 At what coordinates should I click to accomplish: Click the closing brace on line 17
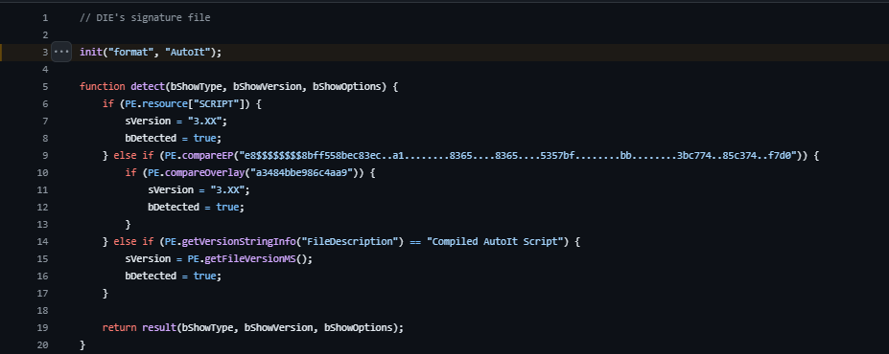[x=105, y=293]
